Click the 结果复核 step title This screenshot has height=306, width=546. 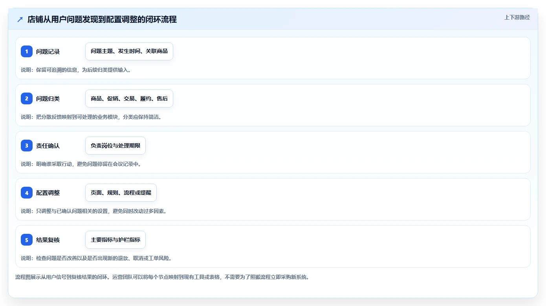[48, 240]
